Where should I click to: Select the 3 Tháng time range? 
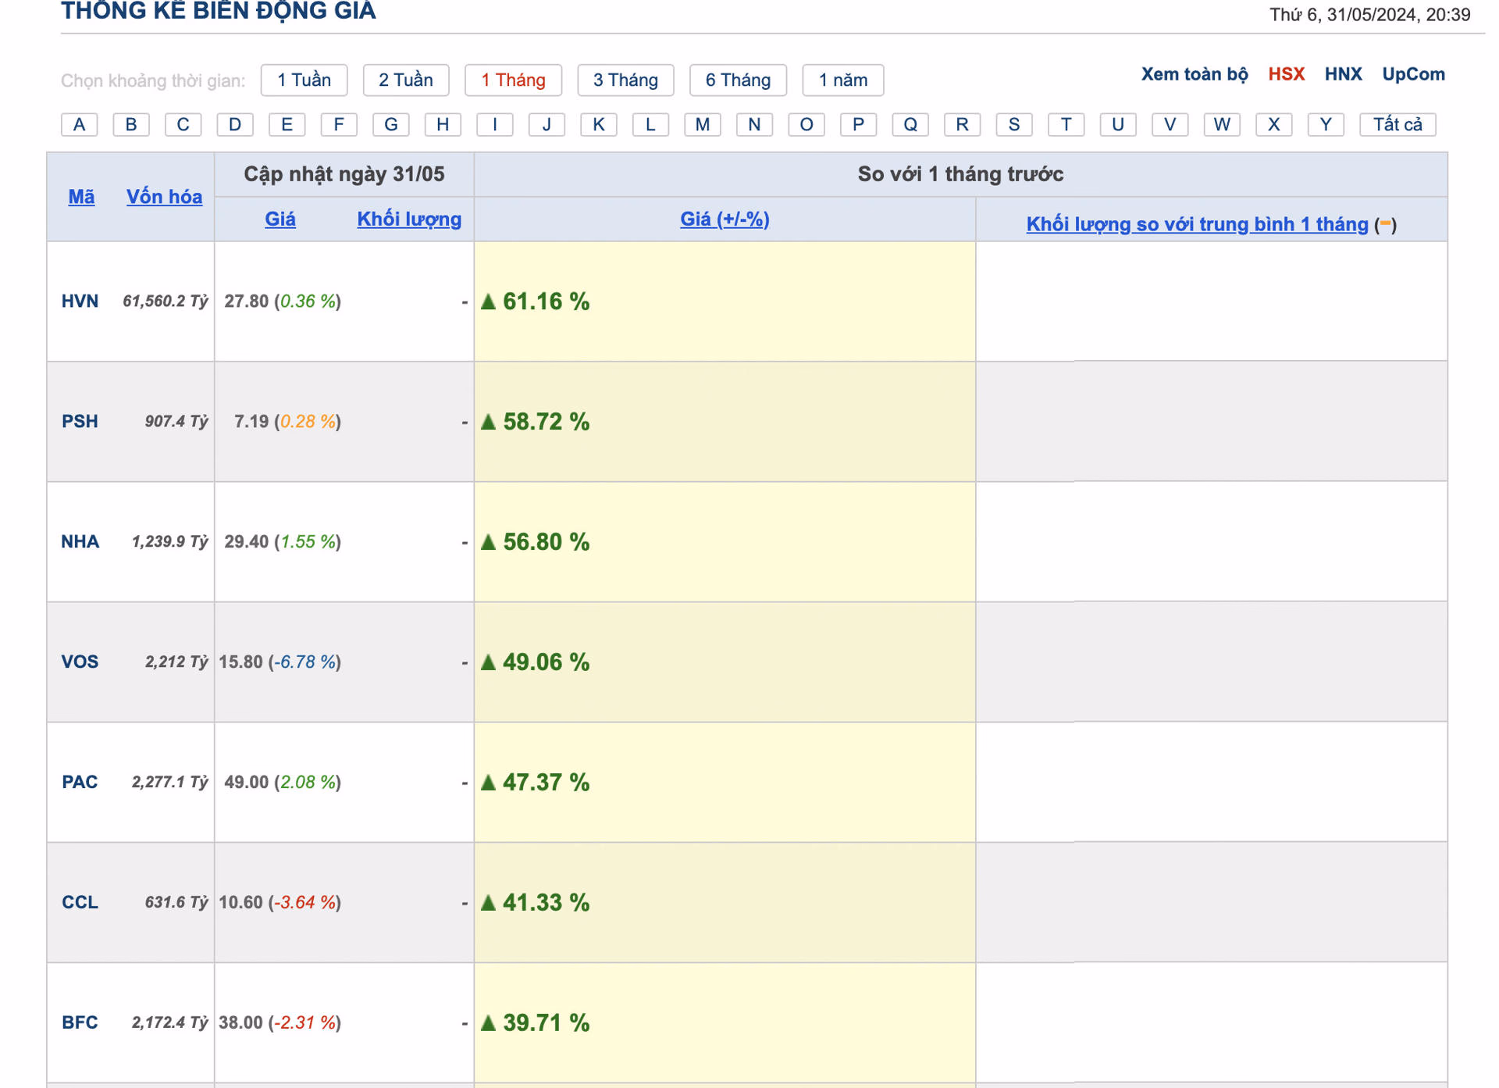pos(625,80)
